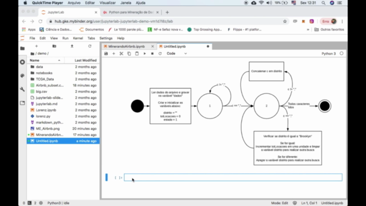The width and height of the screenshot is (366, 206).
Task: Insert a cell below with plus icon
Action: pyautogui.click(x=114, y=53)
